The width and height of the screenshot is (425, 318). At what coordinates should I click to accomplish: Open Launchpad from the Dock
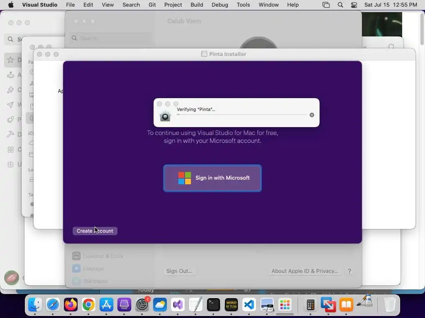(x=285, y=305)
